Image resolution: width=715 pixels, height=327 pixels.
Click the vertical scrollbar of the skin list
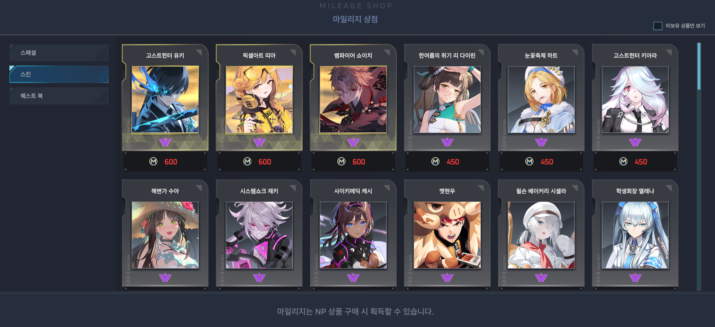699,167
